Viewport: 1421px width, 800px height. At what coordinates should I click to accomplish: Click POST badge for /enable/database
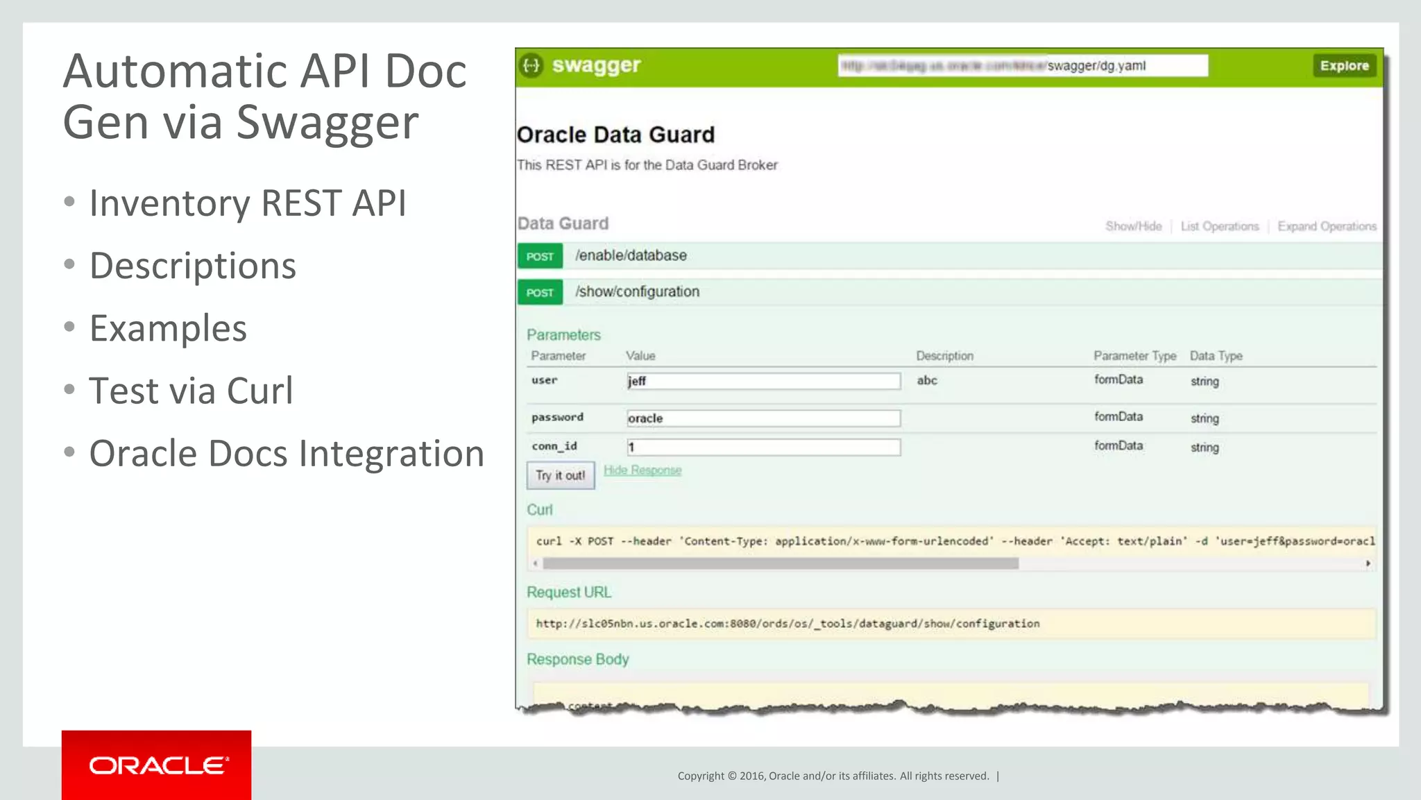[x=540, y=256]
